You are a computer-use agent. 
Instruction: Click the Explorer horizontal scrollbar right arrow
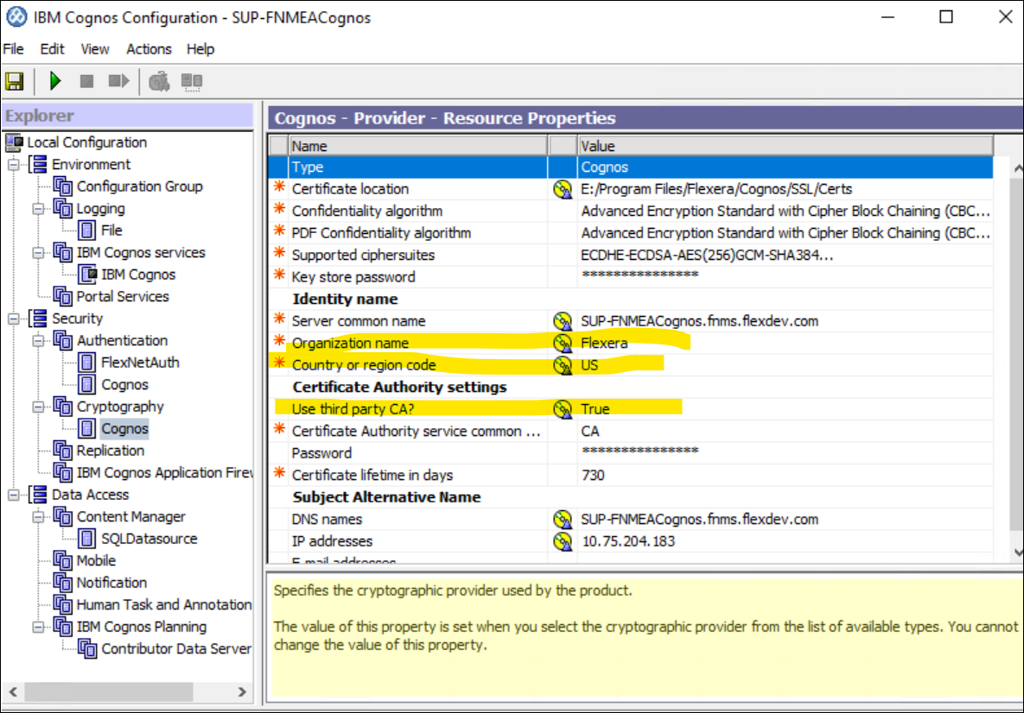tap(242, 691)
